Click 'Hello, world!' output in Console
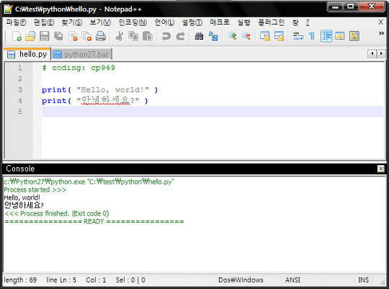 tap(22, 197)
